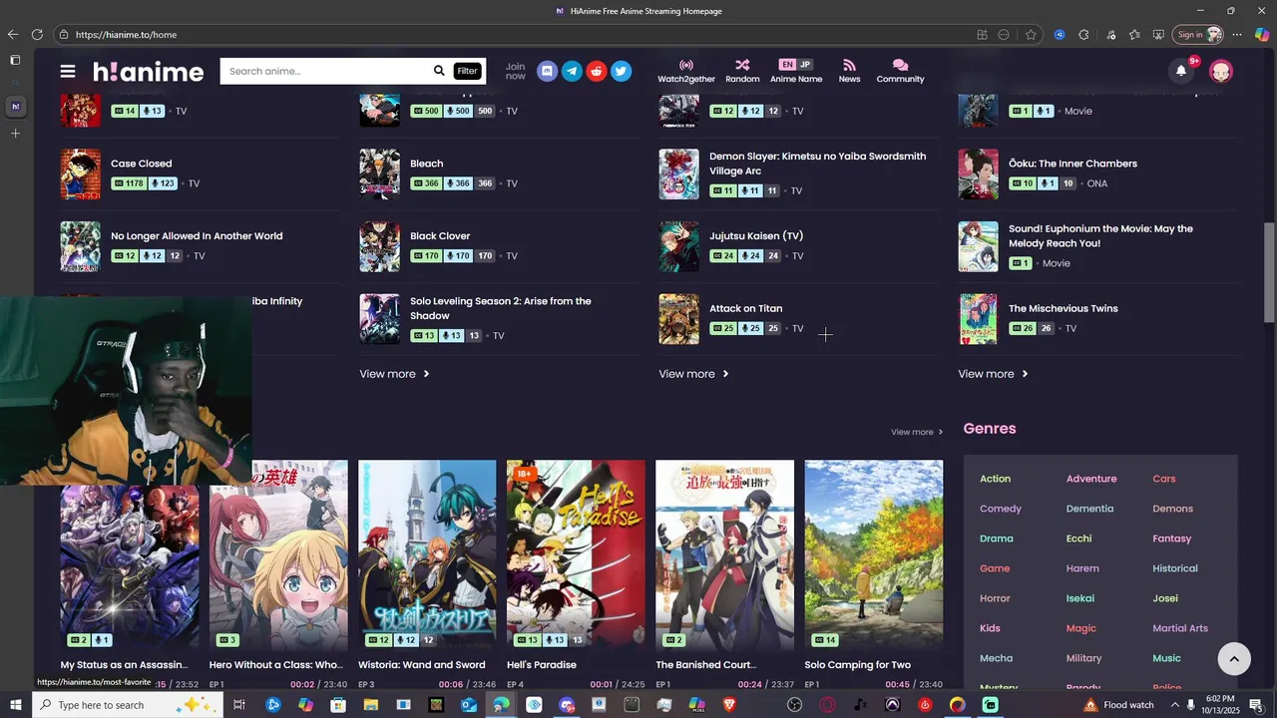
Task: Click the Windows taskbar search box
Action: 127,705
